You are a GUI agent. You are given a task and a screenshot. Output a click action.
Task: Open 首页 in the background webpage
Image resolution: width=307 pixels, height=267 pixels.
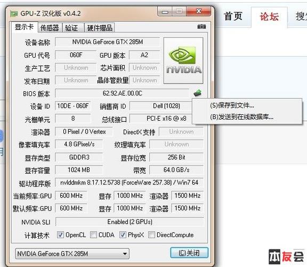233,16
